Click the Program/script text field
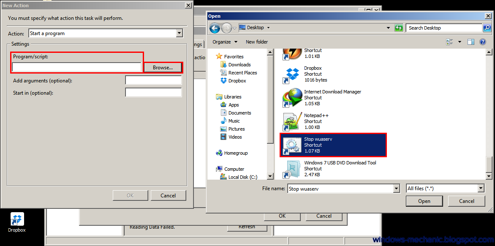 (x=77, y=67)
